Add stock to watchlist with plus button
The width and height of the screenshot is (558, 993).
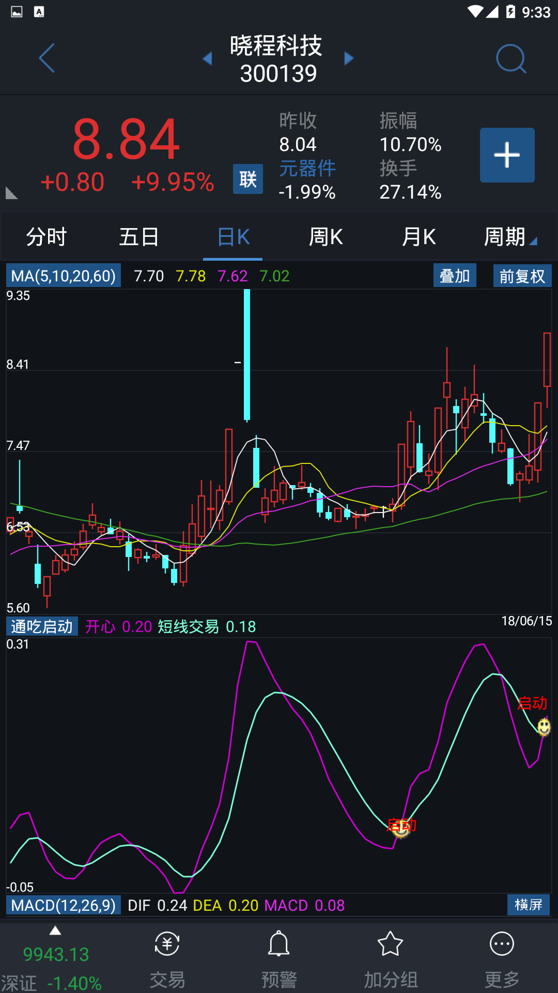tap(507, 155)
